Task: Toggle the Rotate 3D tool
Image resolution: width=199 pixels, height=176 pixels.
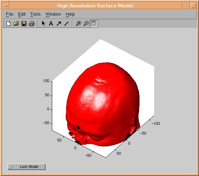Action: tap(94, 24)
